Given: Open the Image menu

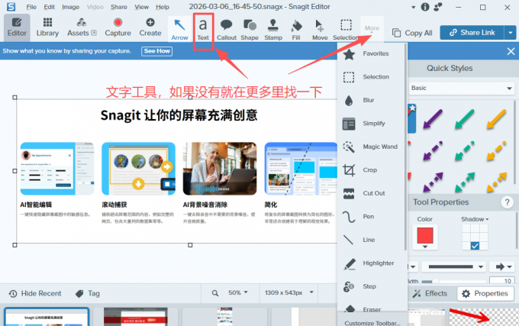Looking at the screenshot, I should click(70, 7).
